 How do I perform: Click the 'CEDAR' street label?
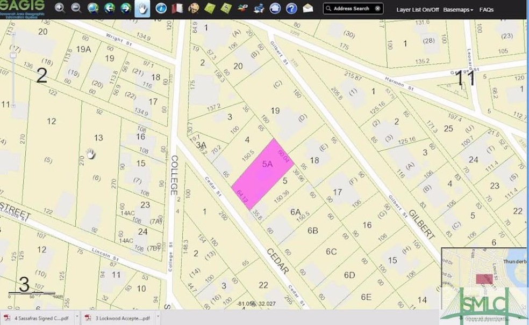click(x=278, y=261)
